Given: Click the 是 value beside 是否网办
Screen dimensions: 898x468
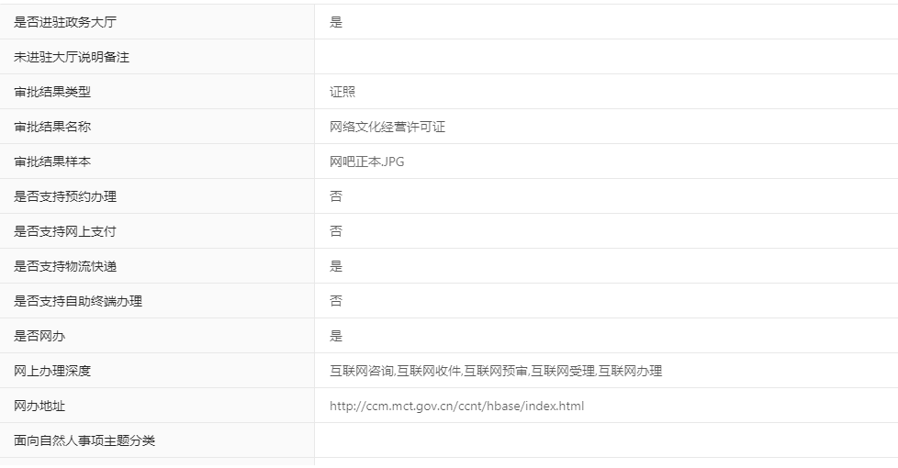Looking at the screenshot, I should pos(336,337).
